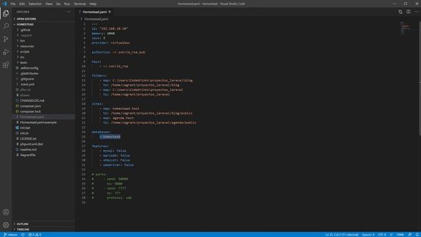421x237 pixels.
Task: Open the Search view in activity bar
Action: (6, 26)
